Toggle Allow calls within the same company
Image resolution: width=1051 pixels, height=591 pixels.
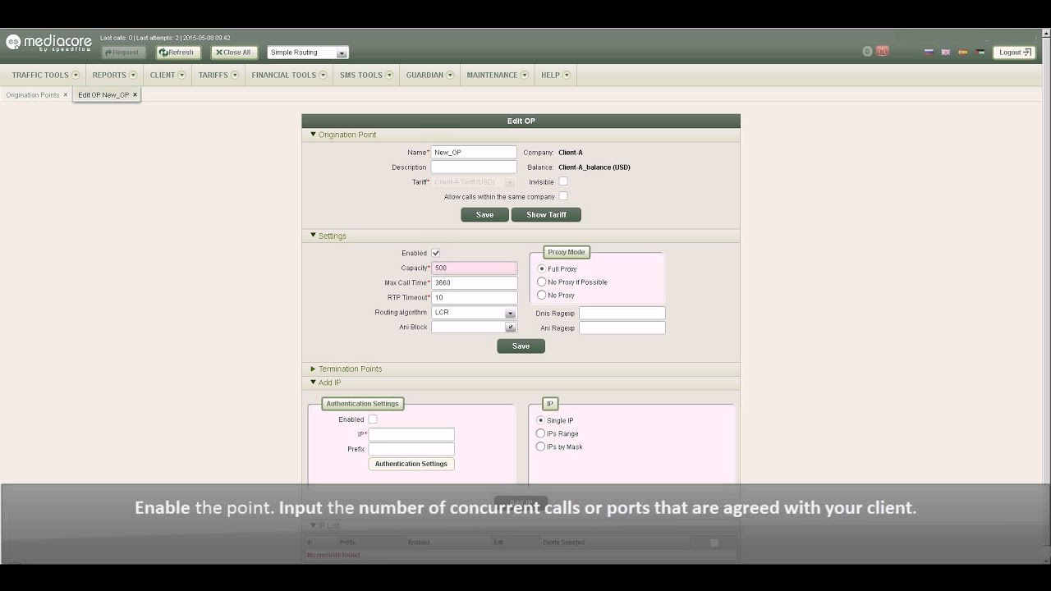[x=563, y=196]
